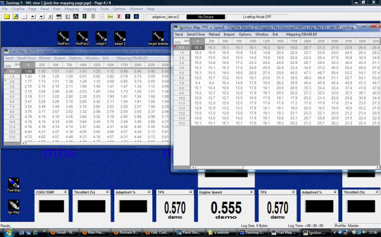This screenshot has width=381, height=237.
Task: Open the RadFan2 wrench icon
Action: 82,37
